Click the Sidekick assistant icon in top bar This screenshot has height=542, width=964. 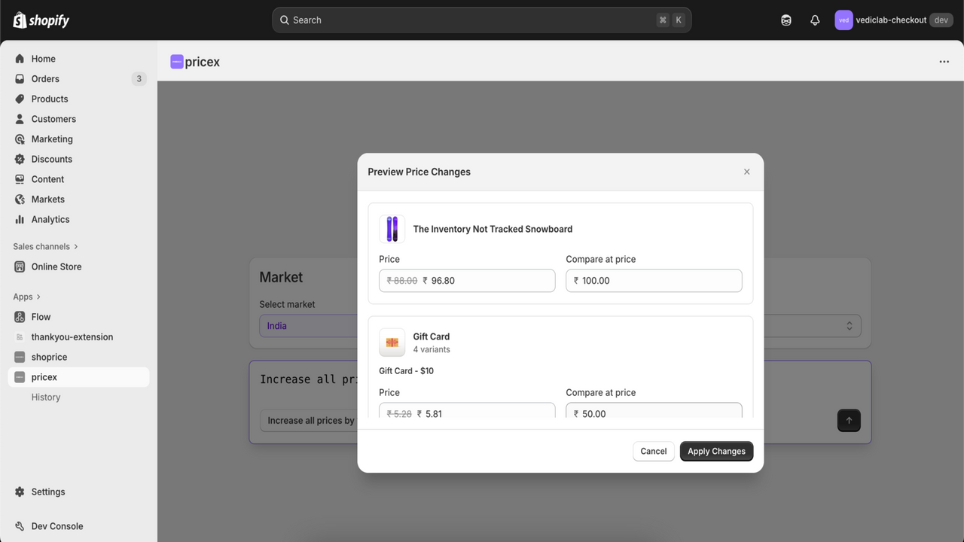[x=786, y=20]
